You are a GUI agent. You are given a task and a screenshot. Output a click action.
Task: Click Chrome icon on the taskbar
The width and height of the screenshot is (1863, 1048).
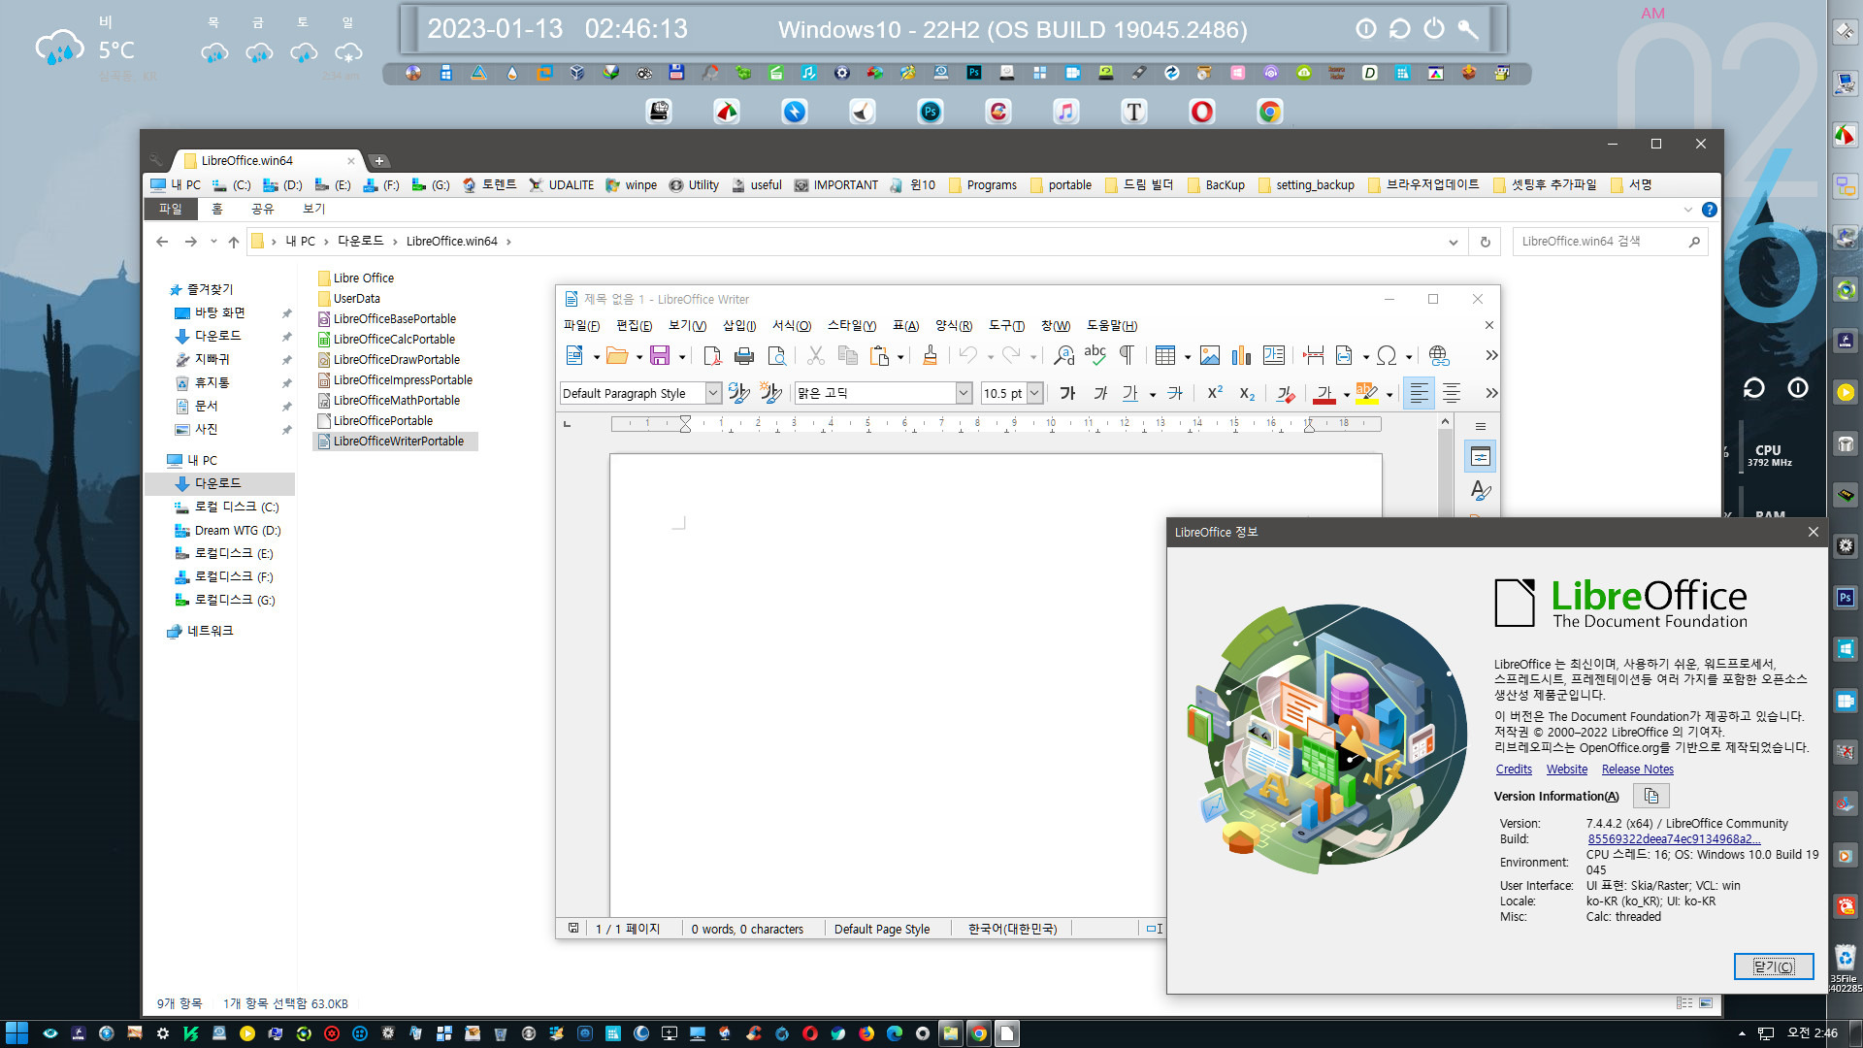[x=979, y=1033]
